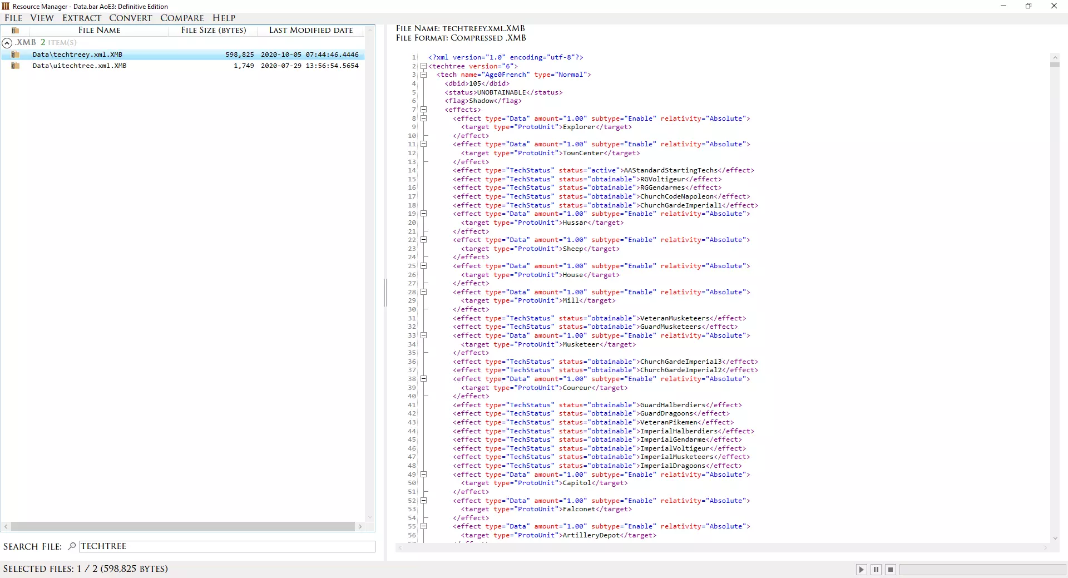The width and height of the screenshot is (1068, 578).
Task: Open the Convert menu
Action: pos(130,18)
